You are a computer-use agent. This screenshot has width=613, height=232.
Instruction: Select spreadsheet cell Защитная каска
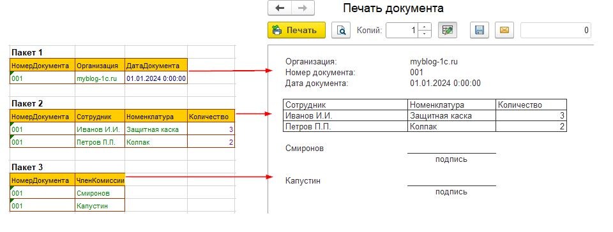156,129
